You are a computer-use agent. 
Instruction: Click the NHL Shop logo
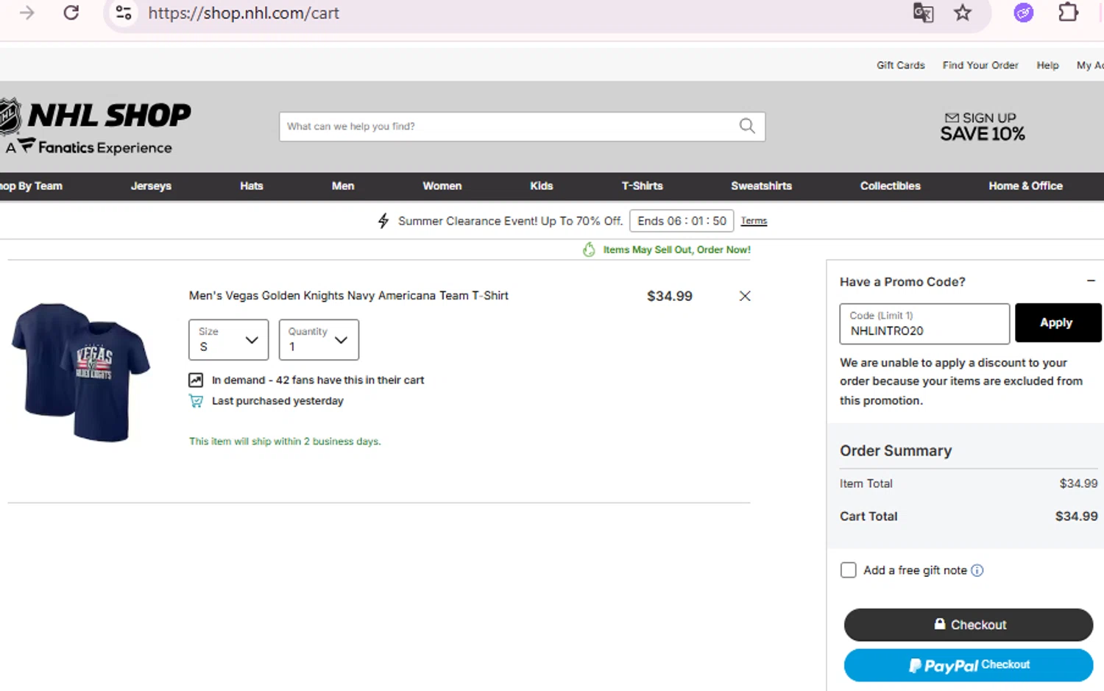pyautogui.click(x=96, y=127)
